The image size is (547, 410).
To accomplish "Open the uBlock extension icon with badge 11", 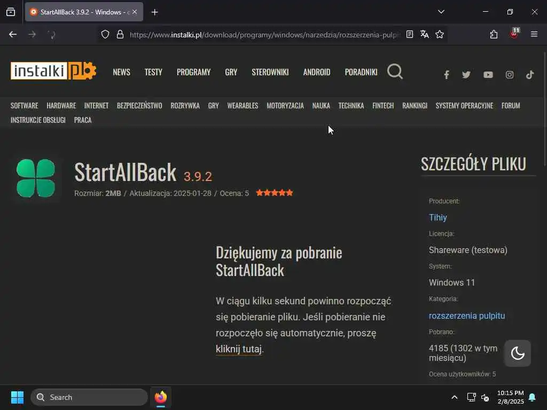I will pos(514,34).
